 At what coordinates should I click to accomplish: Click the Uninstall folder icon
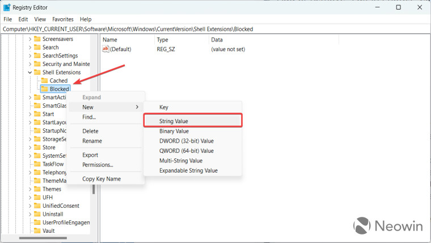pyautogui.click(x=37, y=214)
